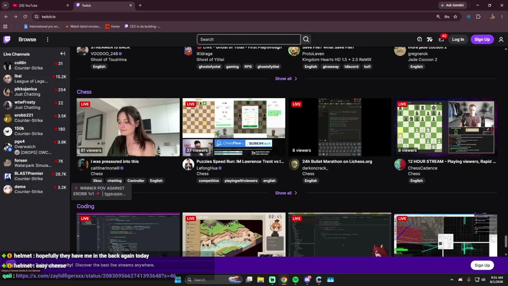Open notifications inbox with 40 badge
508x286 pixels.
pos(441,39)
